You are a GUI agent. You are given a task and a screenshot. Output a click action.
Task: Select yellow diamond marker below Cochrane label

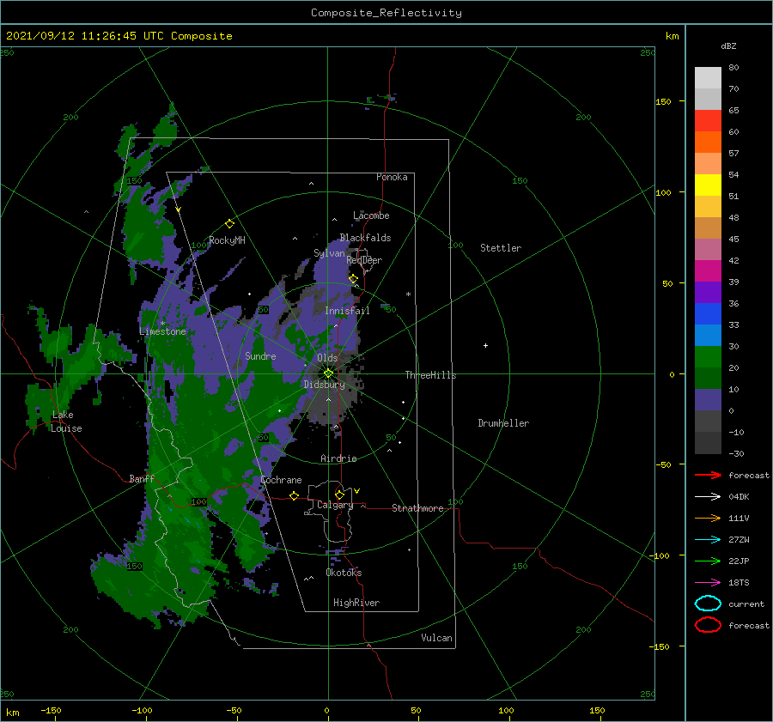click(x=294, y=495)
